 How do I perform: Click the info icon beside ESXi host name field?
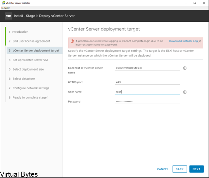[x=185, y=68]
